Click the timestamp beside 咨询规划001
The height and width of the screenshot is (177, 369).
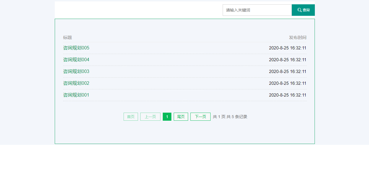click(287, 95)
